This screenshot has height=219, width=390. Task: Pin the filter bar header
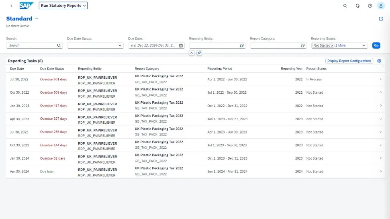click(199, 53)
